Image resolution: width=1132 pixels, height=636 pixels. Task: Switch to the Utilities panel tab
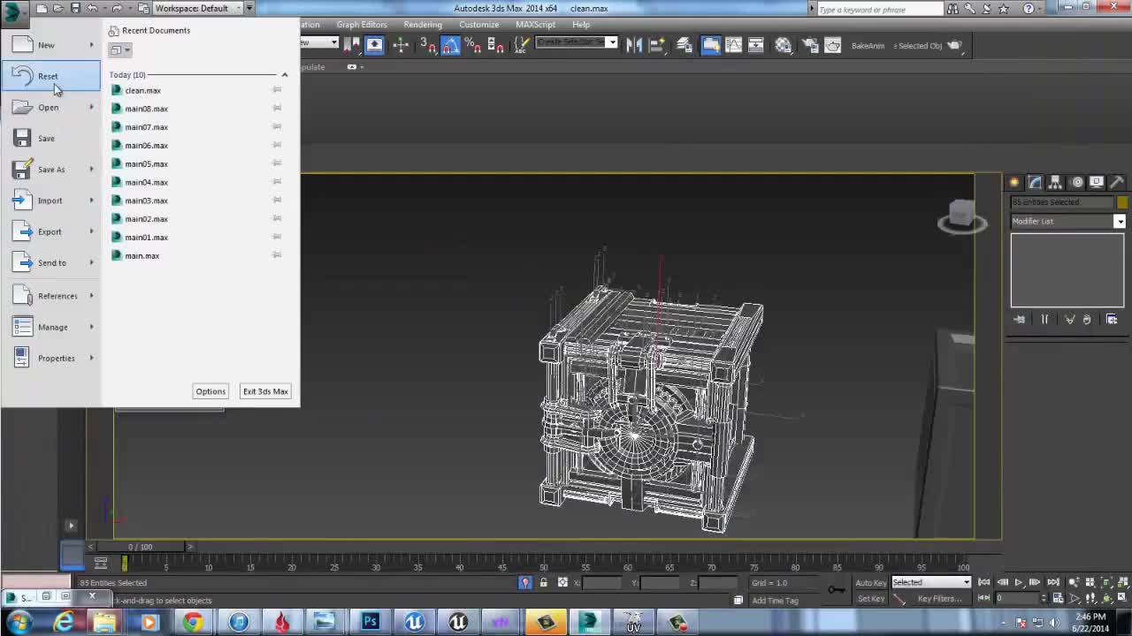pos(1116,182)
